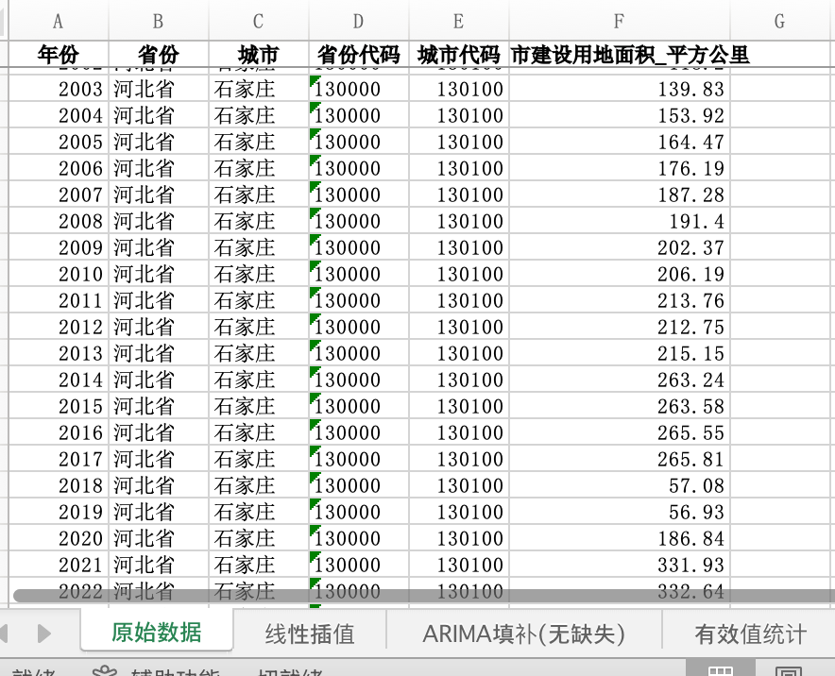
Task: Select the area value 56.93
Action: (x=620, y=512)
